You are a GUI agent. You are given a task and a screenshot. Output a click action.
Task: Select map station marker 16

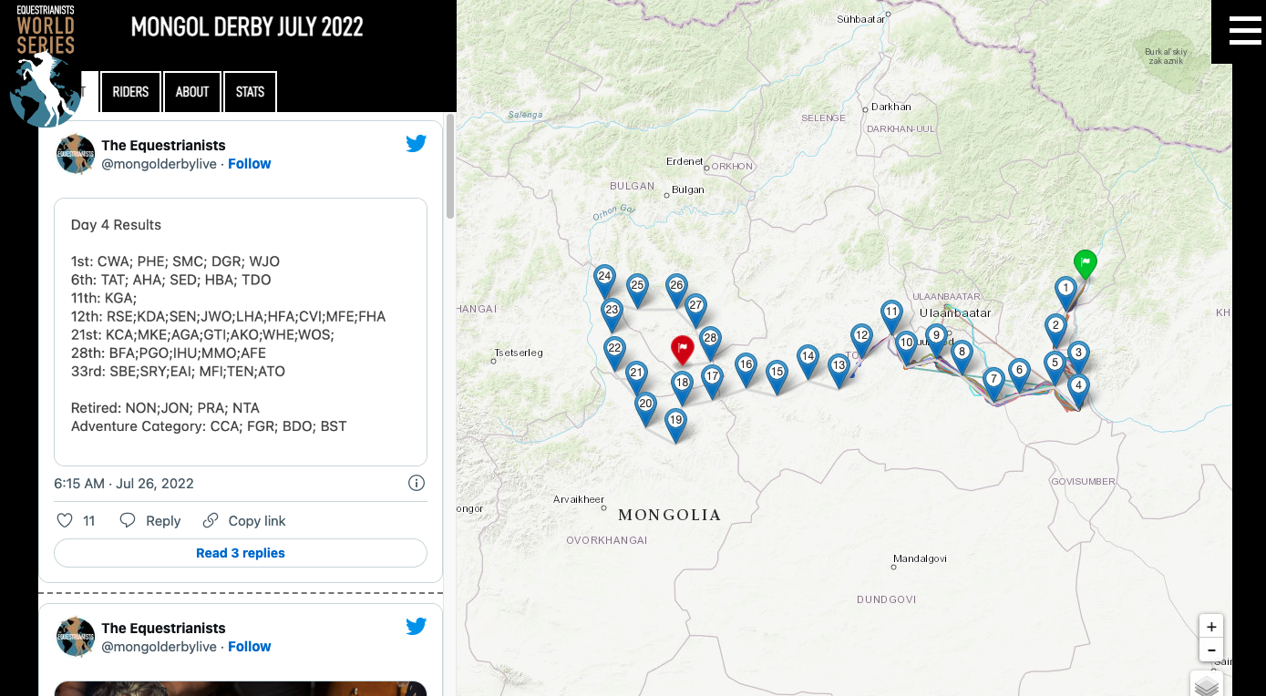746,370
